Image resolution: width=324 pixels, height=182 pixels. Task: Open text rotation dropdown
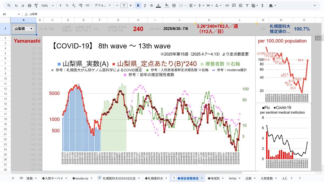point(218,5)
